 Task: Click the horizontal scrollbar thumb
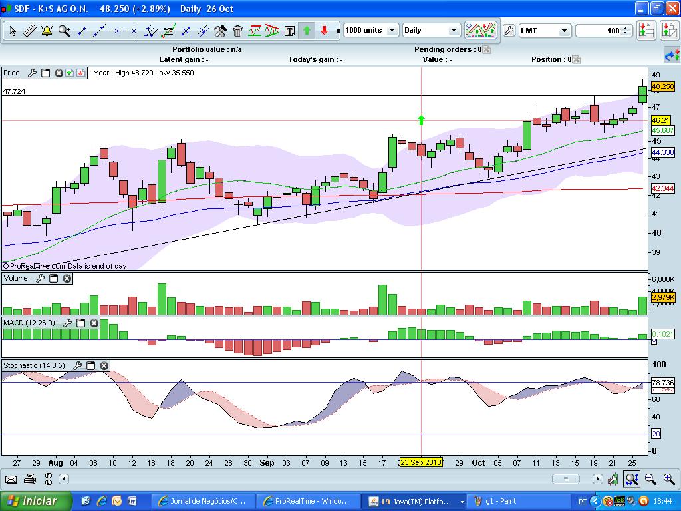565,479
